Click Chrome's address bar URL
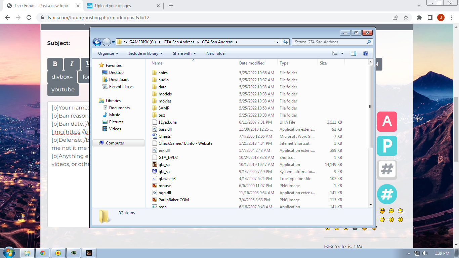The height and width of the screenshot is (258, 459). coord(98,17)
